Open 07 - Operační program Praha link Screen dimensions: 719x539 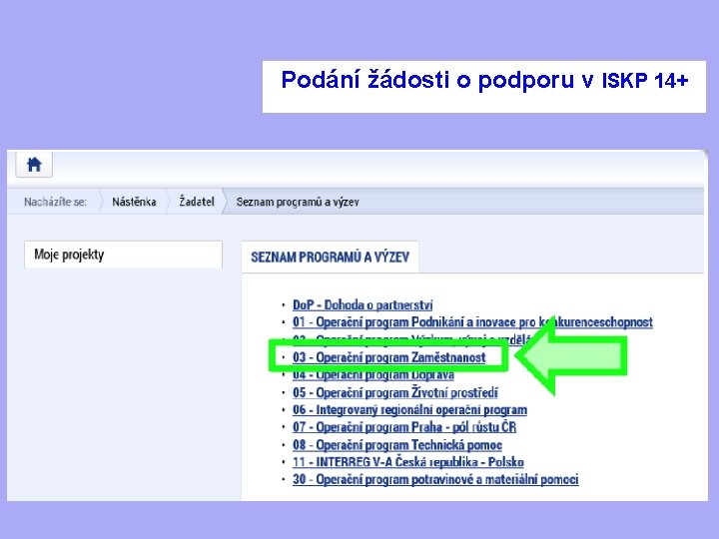(x=404, y=427)
